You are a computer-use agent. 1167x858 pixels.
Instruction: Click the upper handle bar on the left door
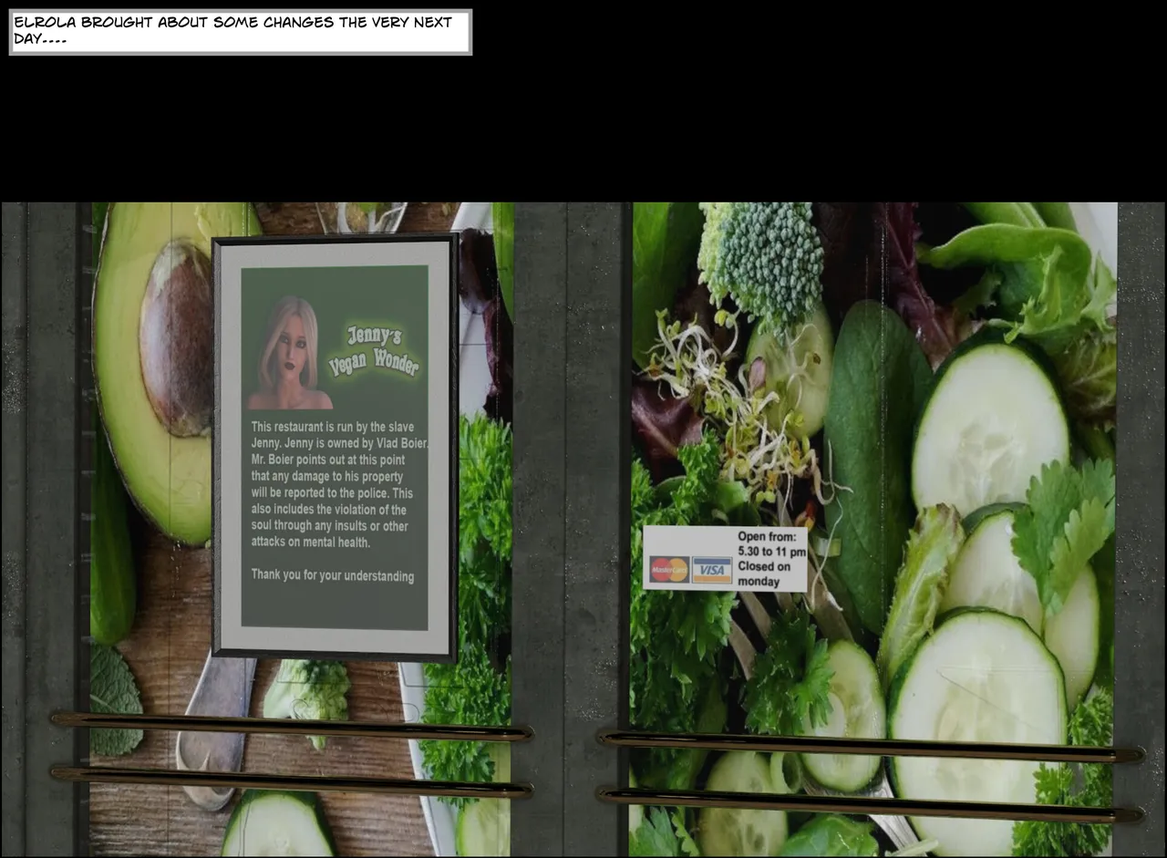pos(292,727)
